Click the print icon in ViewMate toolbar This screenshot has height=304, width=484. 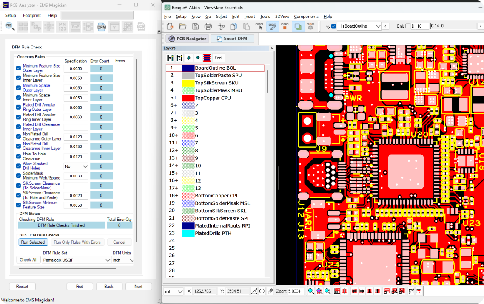click(x=208, y=26)
